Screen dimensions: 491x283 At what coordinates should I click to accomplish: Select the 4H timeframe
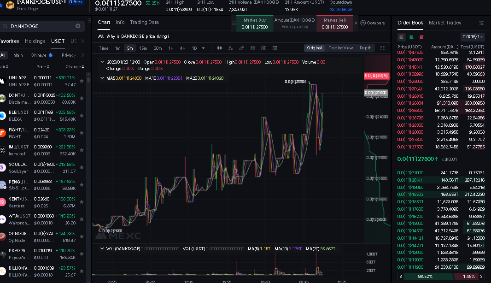(182, 48)
